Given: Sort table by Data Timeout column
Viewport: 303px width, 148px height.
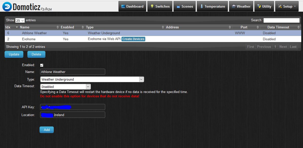Looking at the screenshot, I should 280,27.
